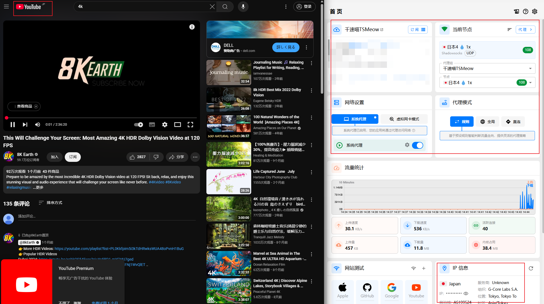Click DELL ad 詳しく見る button
Viewport: 544px width, 304px height.
(286, 47)
